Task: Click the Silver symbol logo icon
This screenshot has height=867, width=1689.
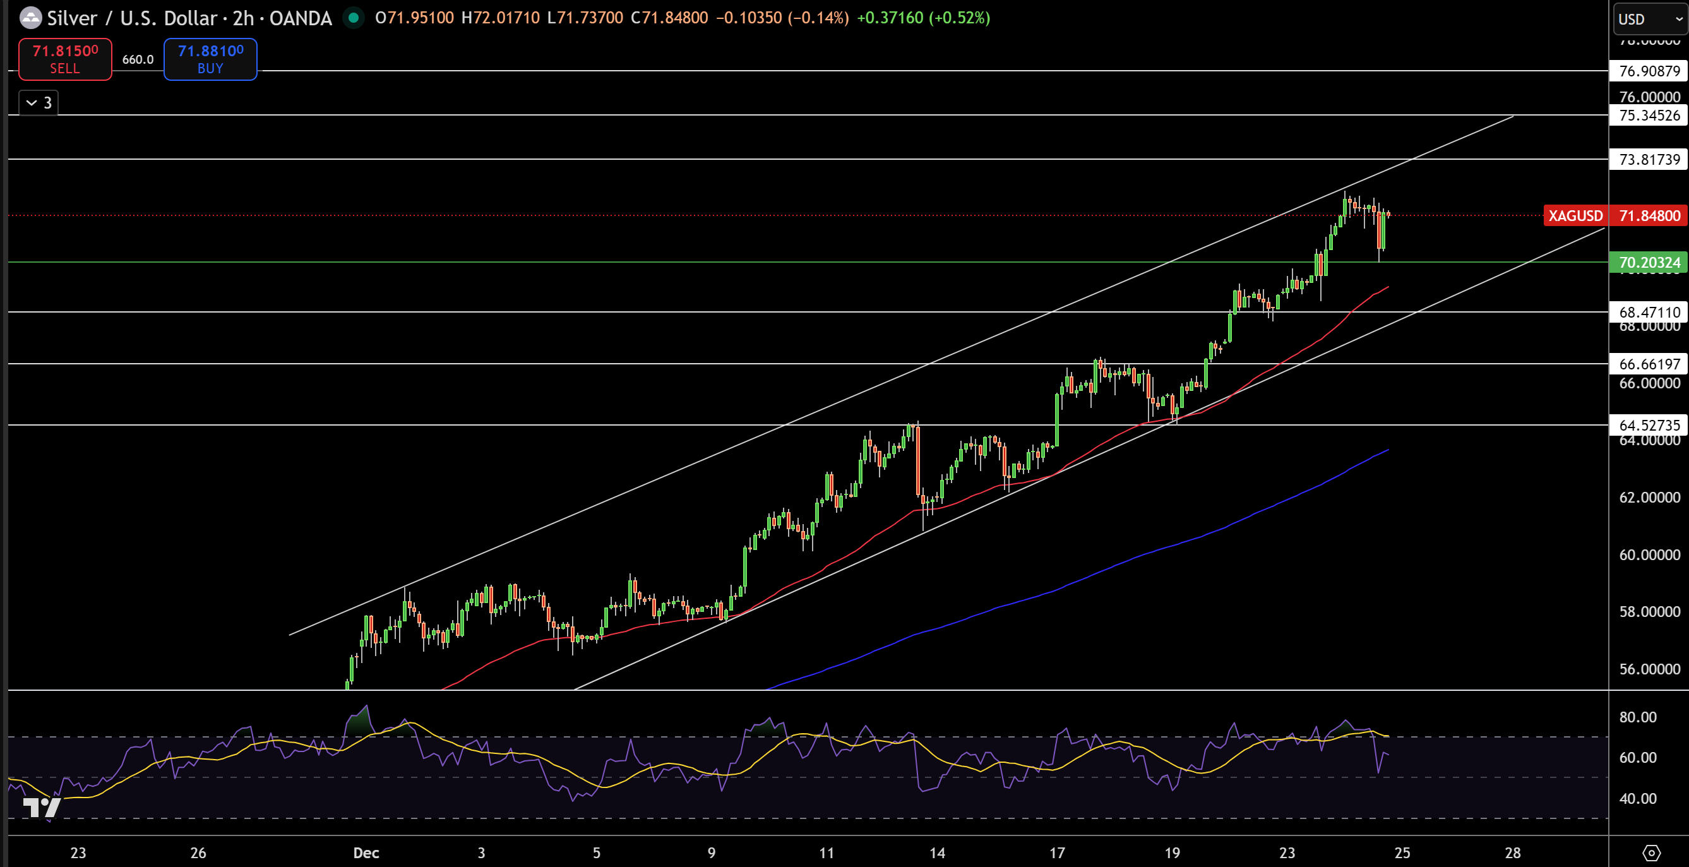Action: 30,18
